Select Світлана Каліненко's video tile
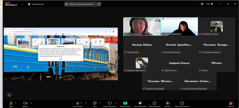Screen dimensions: 239x108 click(142, 26)
